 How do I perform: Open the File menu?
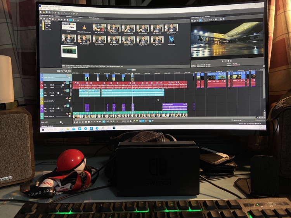click(41, 9)
